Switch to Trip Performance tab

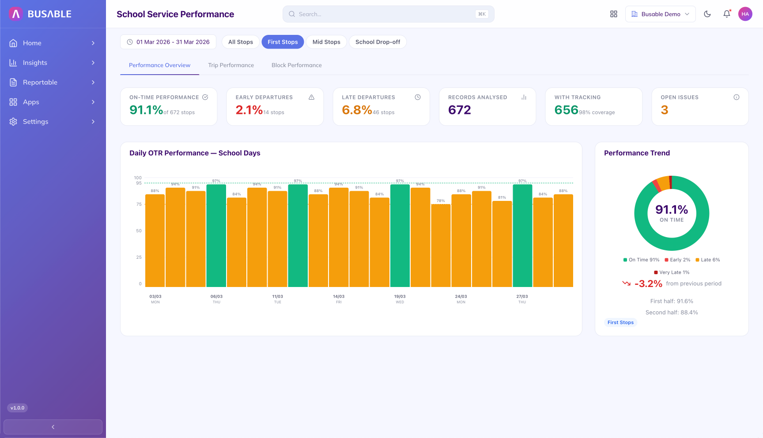(x=231, y=65)
